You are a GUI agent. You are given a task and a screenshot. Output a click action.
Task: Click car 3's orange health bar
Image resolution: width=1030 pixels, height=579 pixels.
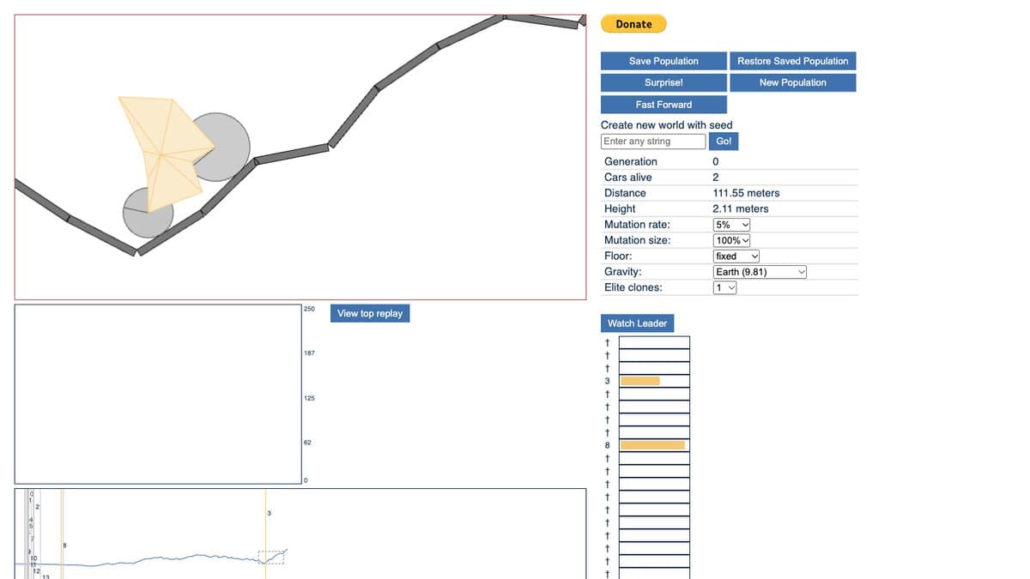click(x=640, y=381)
